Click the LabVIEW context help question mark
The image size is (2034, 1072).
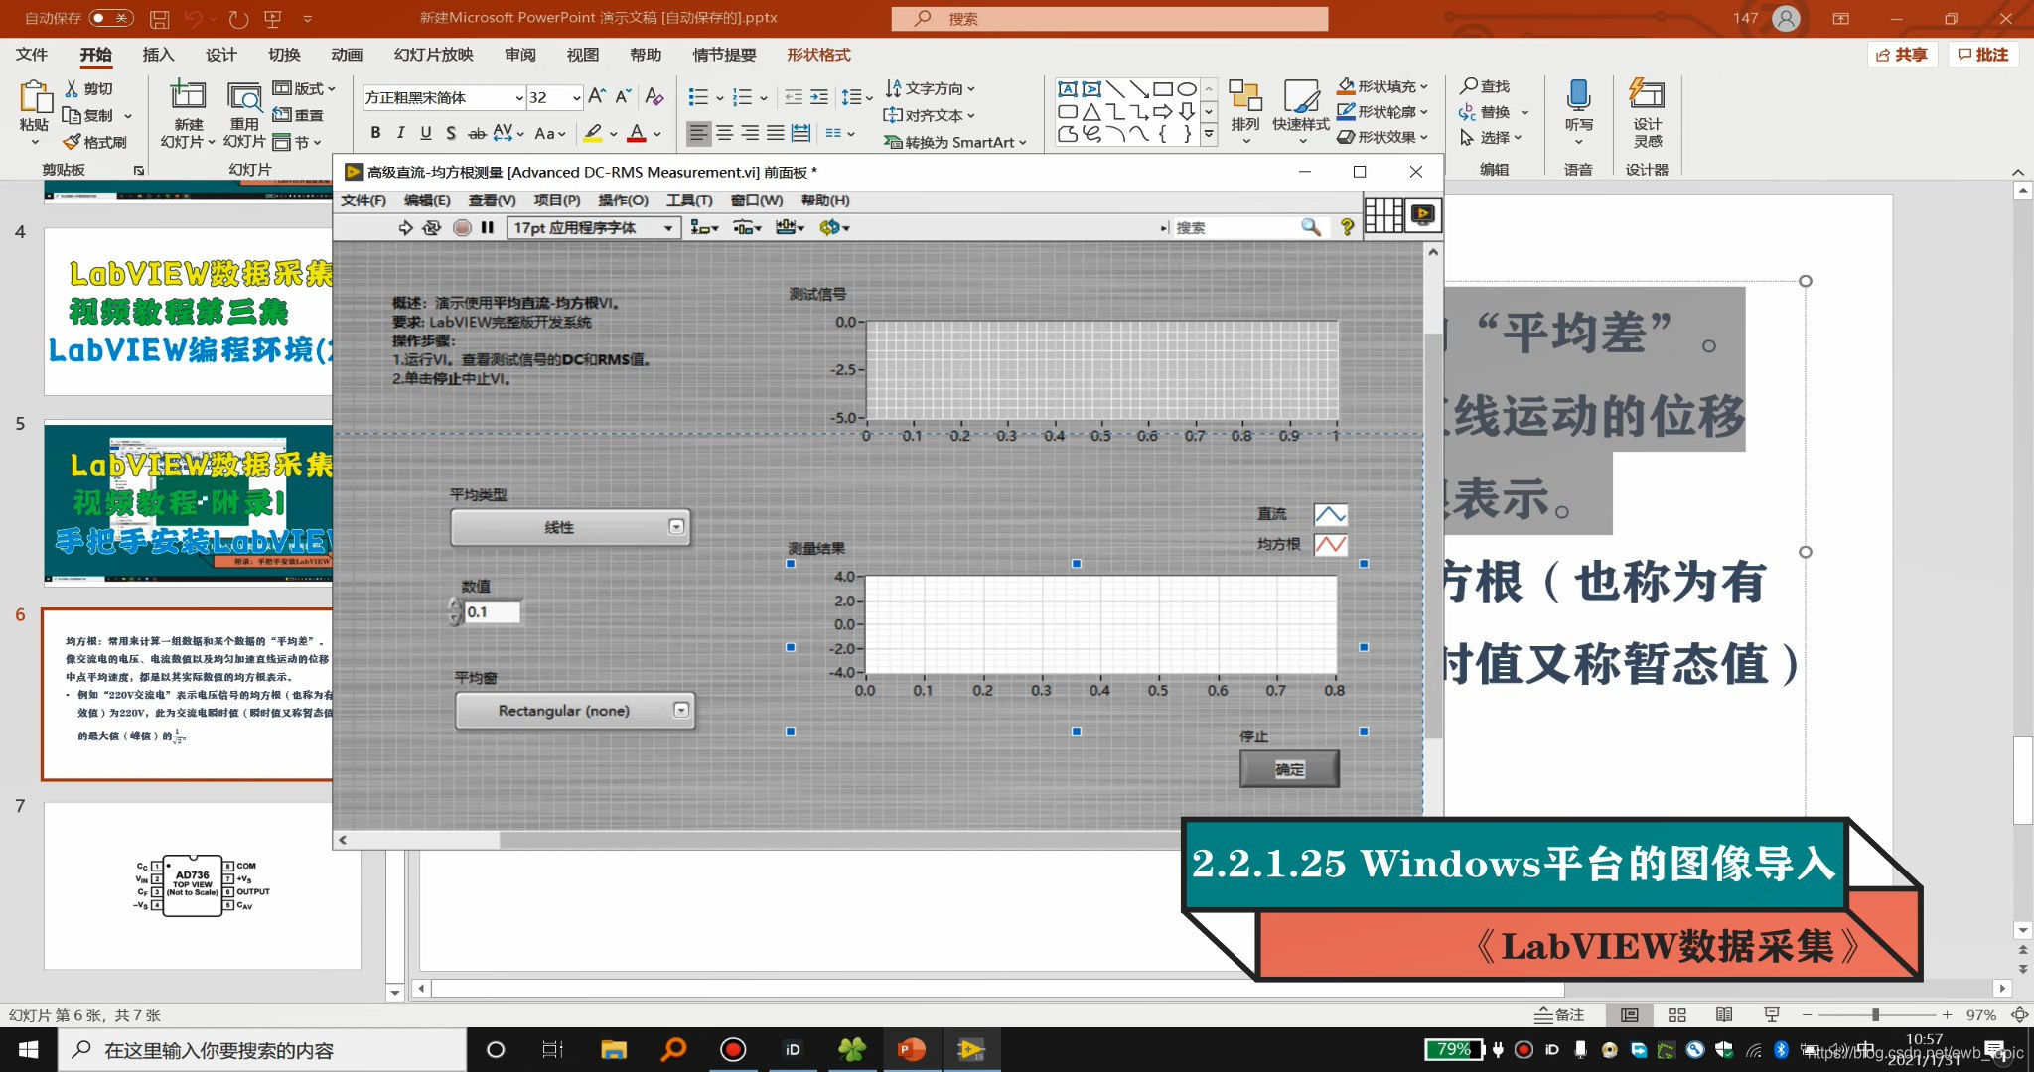(x=1347, y=227)
